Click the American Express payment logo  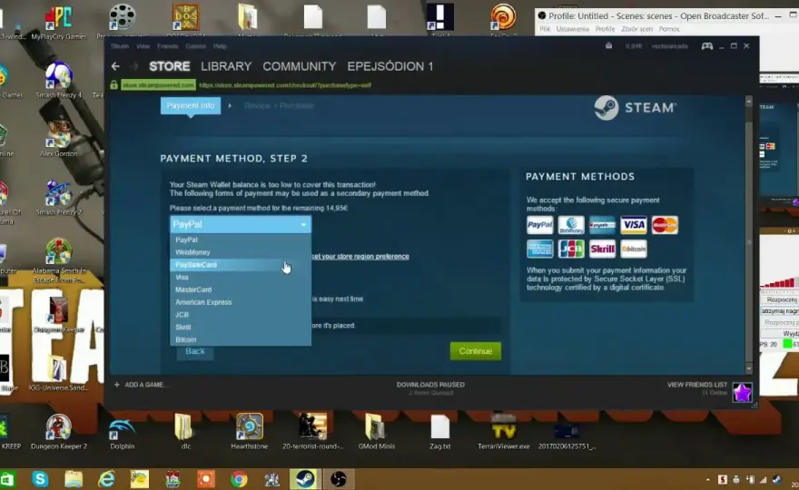(x=539, y=249)
